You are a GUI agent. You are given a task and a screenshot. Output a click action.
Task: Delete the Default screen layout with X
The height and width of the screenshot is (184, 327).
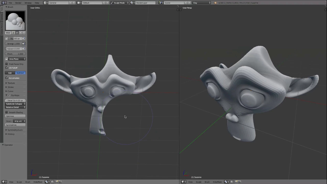107,3
